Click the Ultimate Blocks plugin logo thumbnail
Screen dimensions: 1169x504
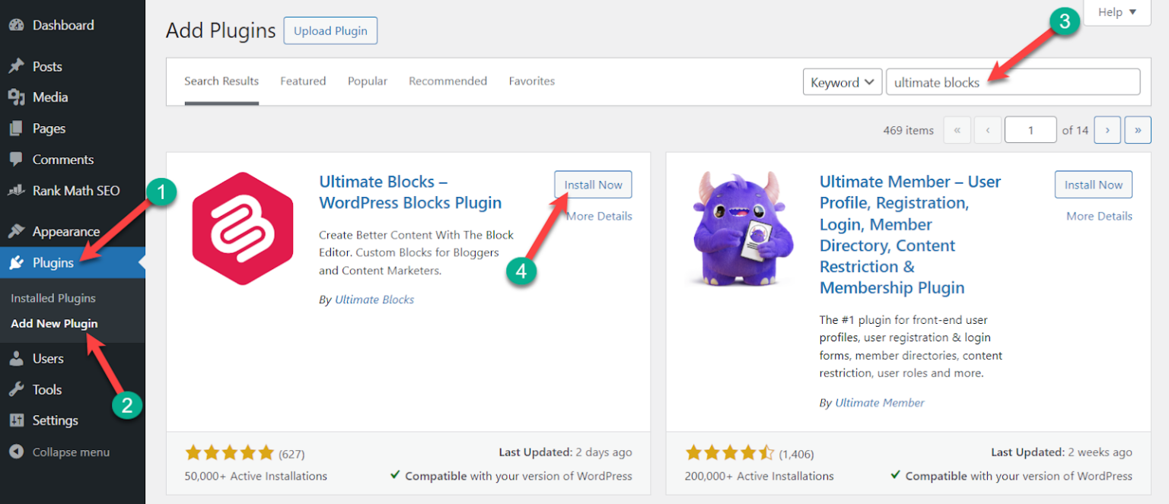(x=232, y=228)
